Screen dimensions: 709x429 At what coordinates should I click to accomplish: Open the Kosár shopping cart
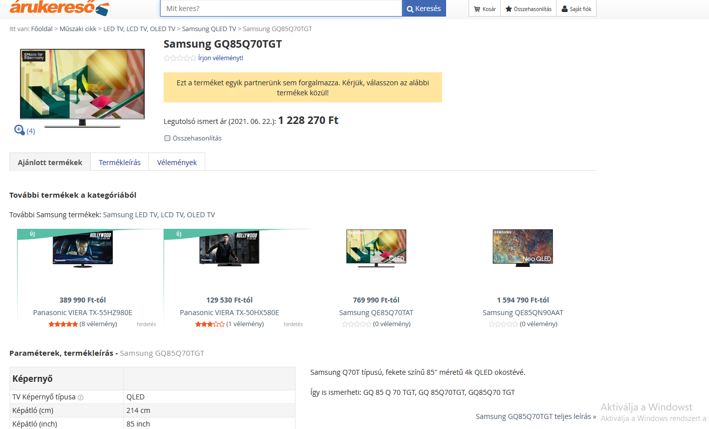click(485, 9)
